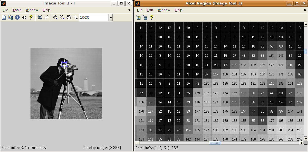Open the zoom percentage dropdown arrow

(x=110, y=17)
